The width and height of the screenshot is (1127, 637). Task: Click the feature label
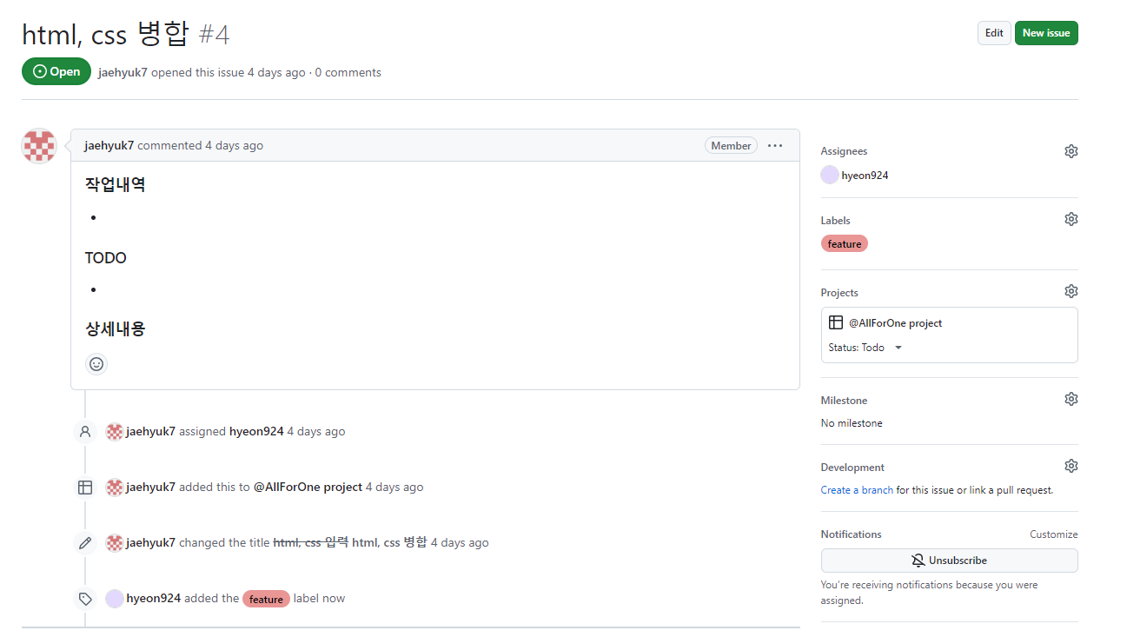(x=844, y=243)
